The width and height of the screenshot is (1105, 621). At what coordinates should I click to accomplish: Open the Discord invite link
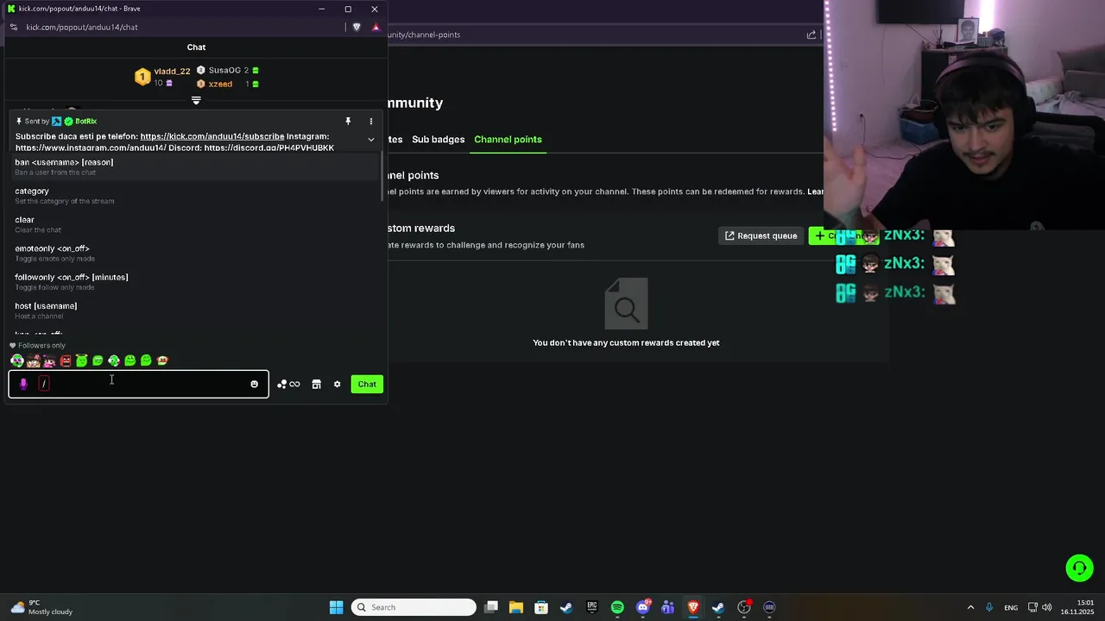point(268,147)
